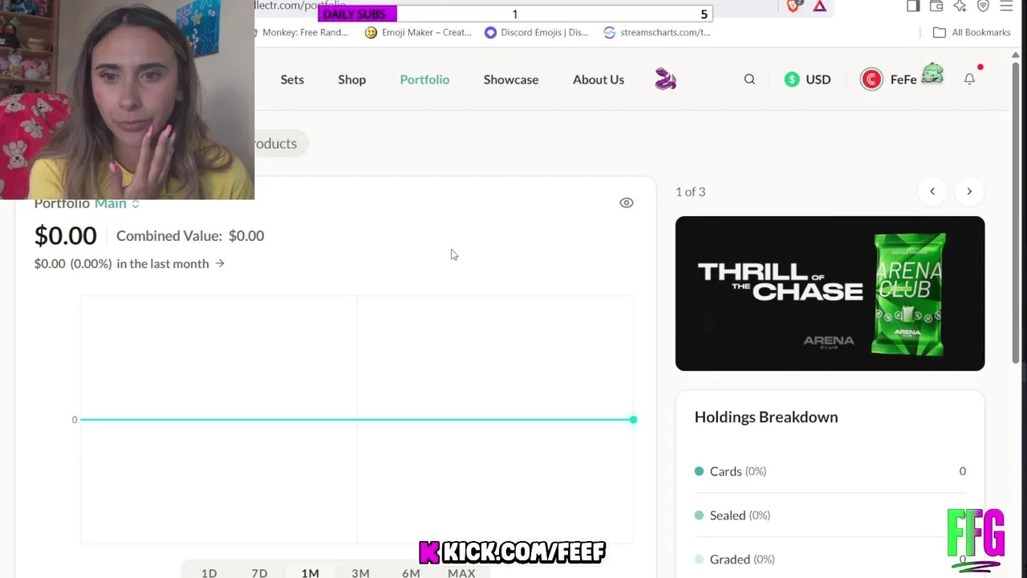Select the 1D chart range
The image size is (1027, 578).
(209, 572)
